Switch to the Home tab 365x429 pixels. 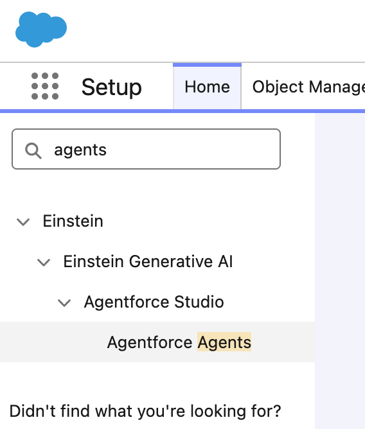click(x=207, y=87)
